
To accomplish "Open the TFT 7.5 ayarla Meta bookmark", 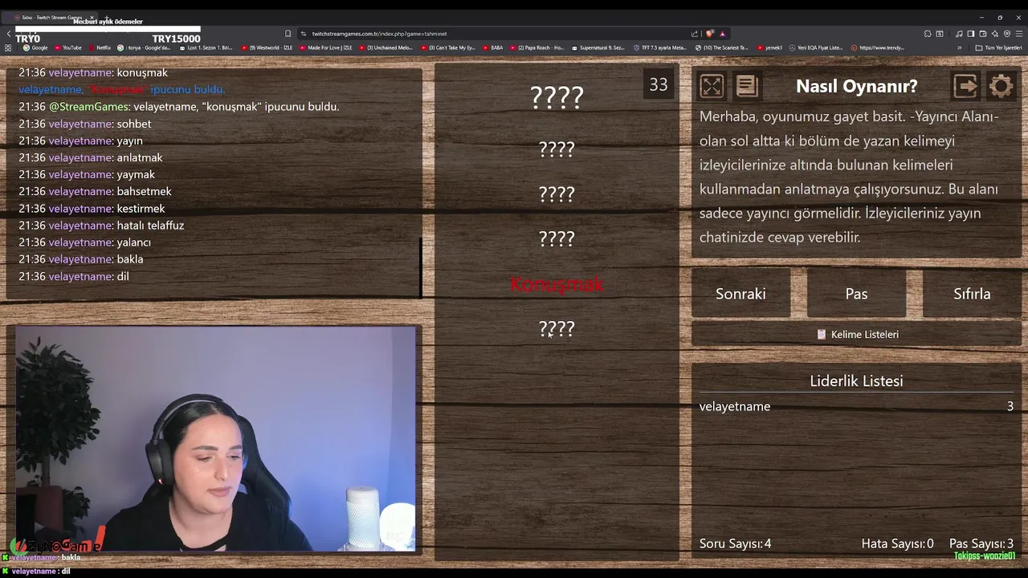I will point(659,47).
